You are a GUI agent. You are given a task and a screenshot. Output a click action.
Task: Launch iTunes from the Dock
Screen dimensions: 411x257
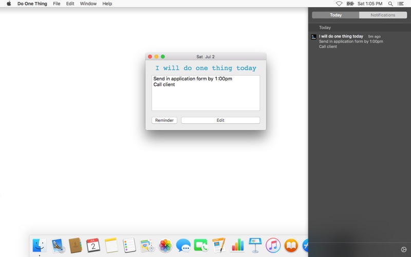(x=273, y=246)
